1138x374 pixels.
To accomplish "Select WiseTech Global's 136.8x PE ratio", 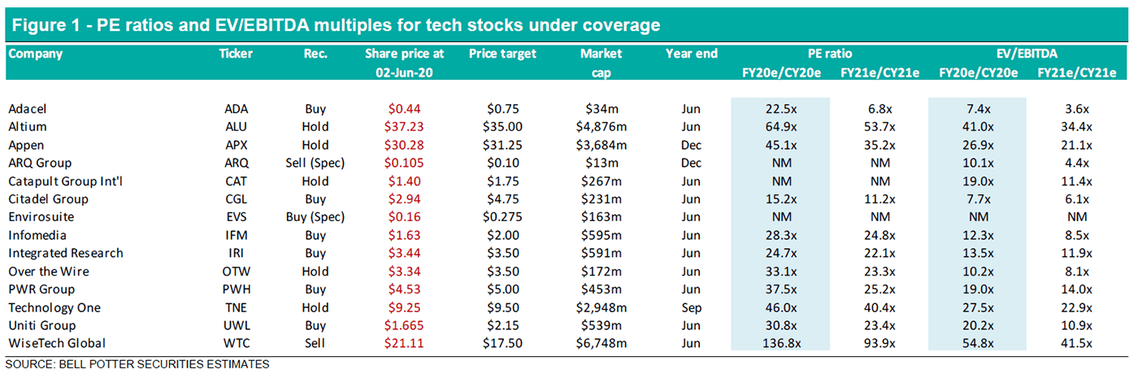I will point(780,343).
